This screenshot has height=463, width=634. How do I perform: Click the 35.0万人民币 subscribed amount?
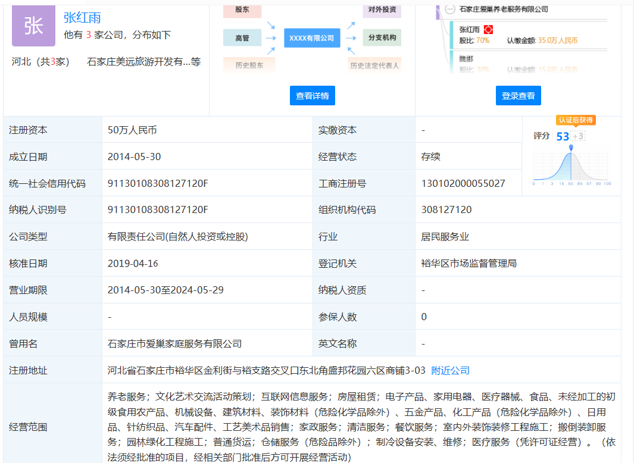[558, 40]
